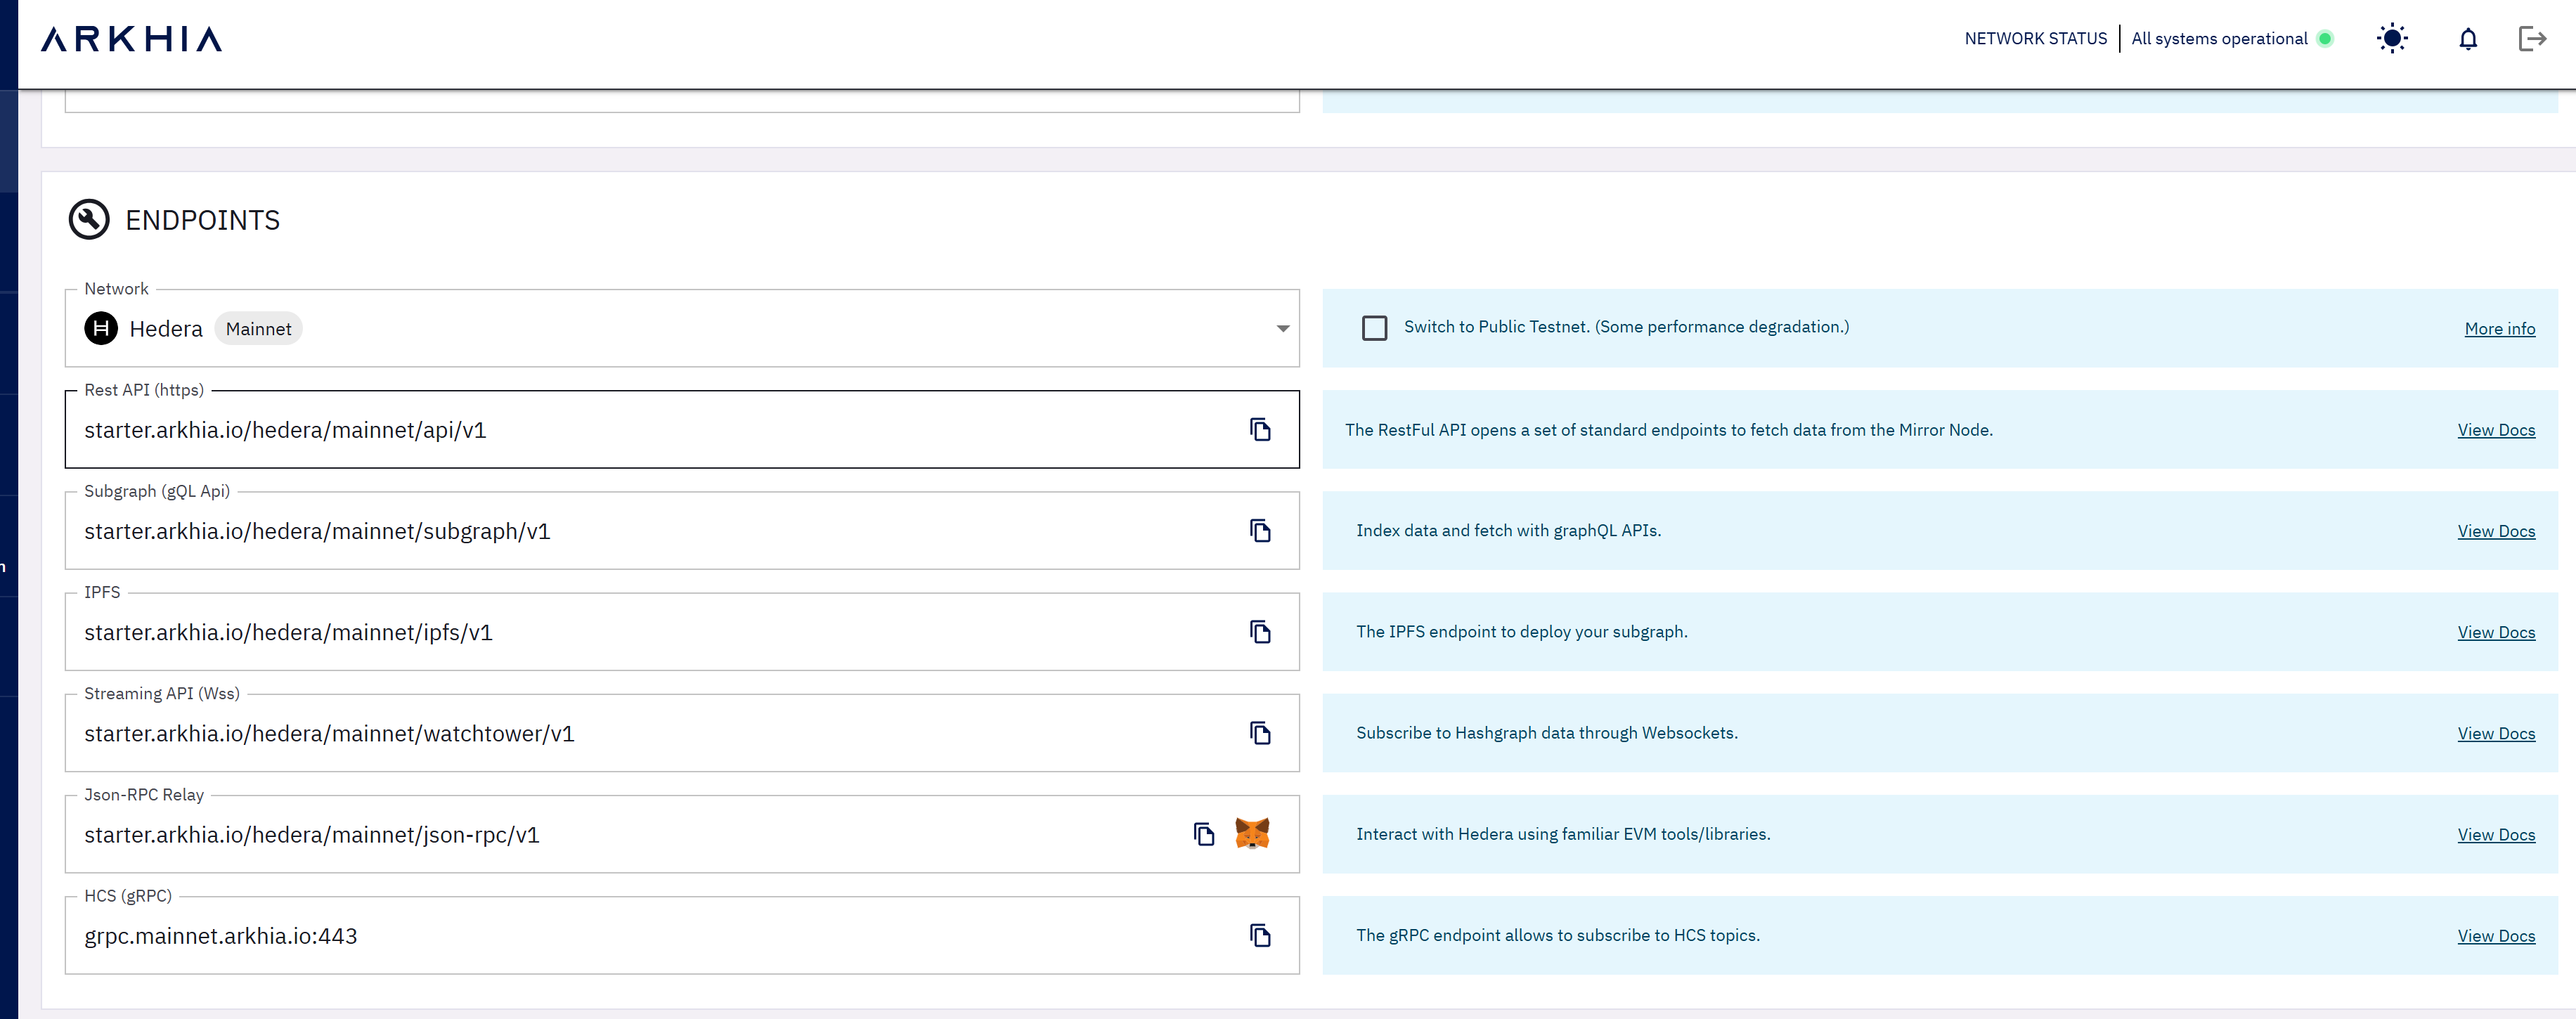Viewport: 2576px width, 1019px height.
Task: Open the Hedera Mainnet network selector
Action: click(x=682, y=329)
